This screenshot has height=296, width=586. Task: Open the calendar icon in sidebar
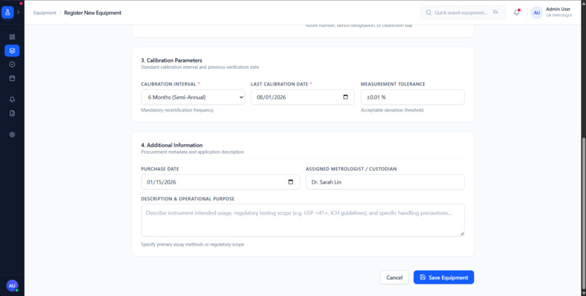coord(12,78)
